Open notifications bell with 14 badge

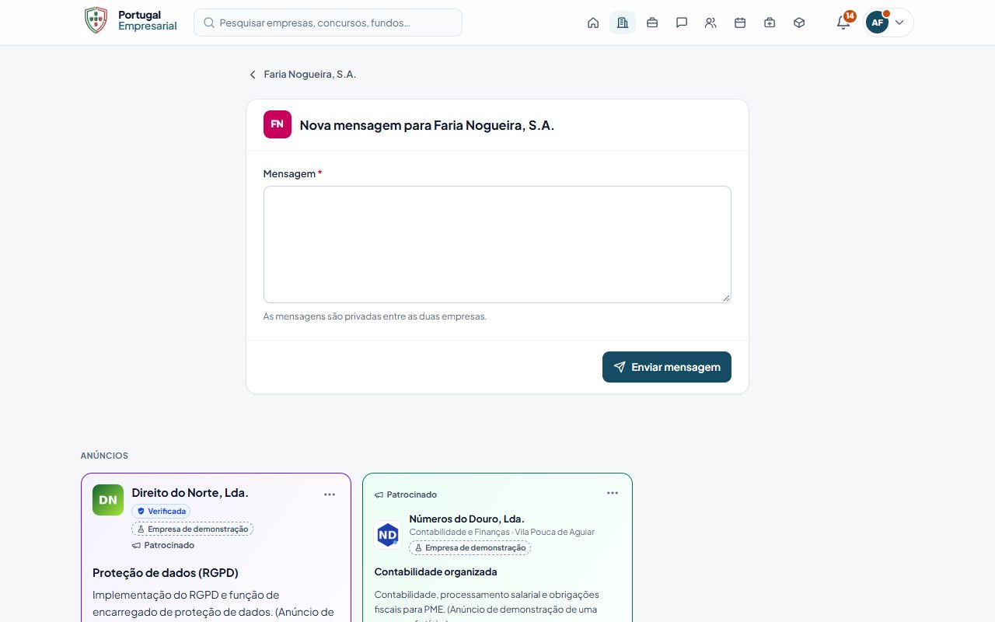[x=843, y=23]
